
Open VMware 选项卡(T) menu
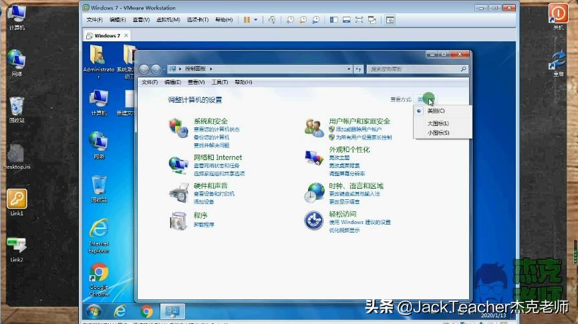click(x=198, y=20)
